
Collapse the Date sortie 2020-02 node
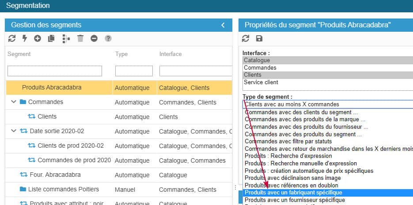coord(14,131)
